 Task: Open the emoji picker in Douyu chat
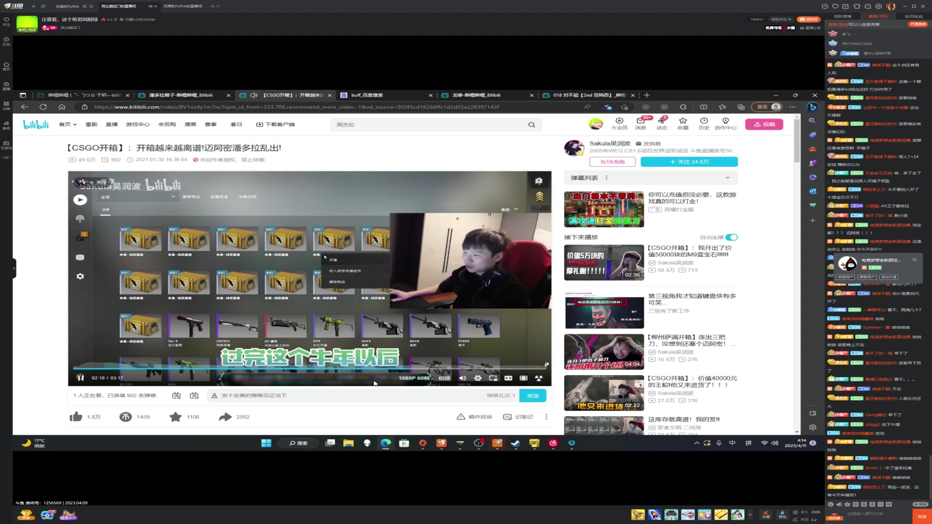(831, 505)
